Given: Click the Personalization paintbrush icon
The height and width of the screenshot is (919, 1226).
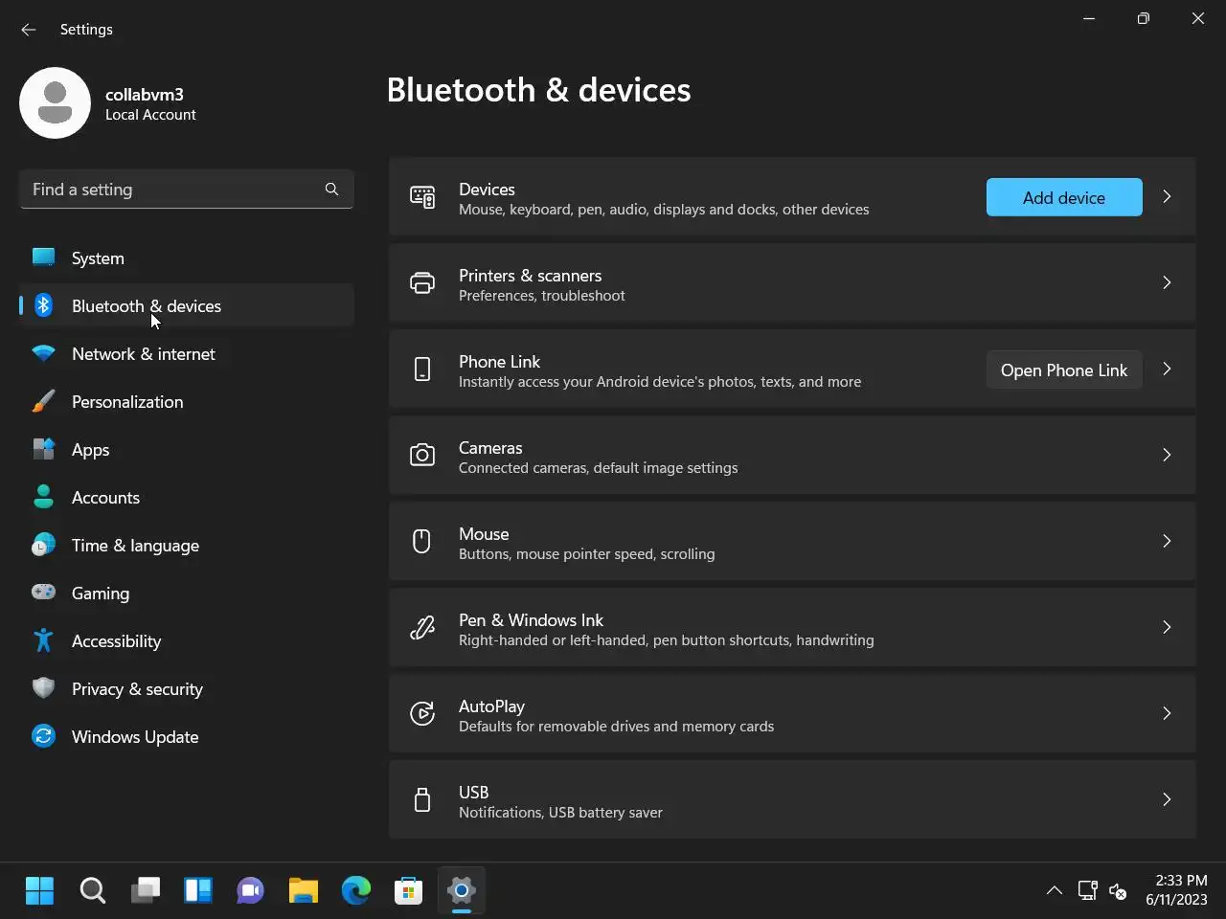Looking at the screenshot, I should tap(43, 401).
